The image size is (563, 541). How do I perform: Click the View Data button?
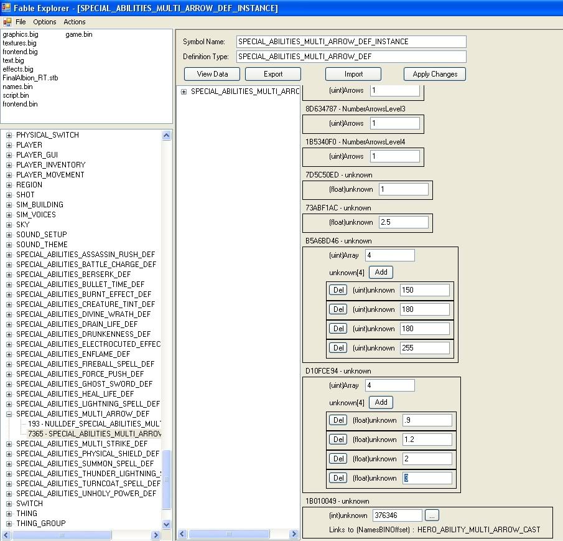pyautogui.click(x=212, y=74)
